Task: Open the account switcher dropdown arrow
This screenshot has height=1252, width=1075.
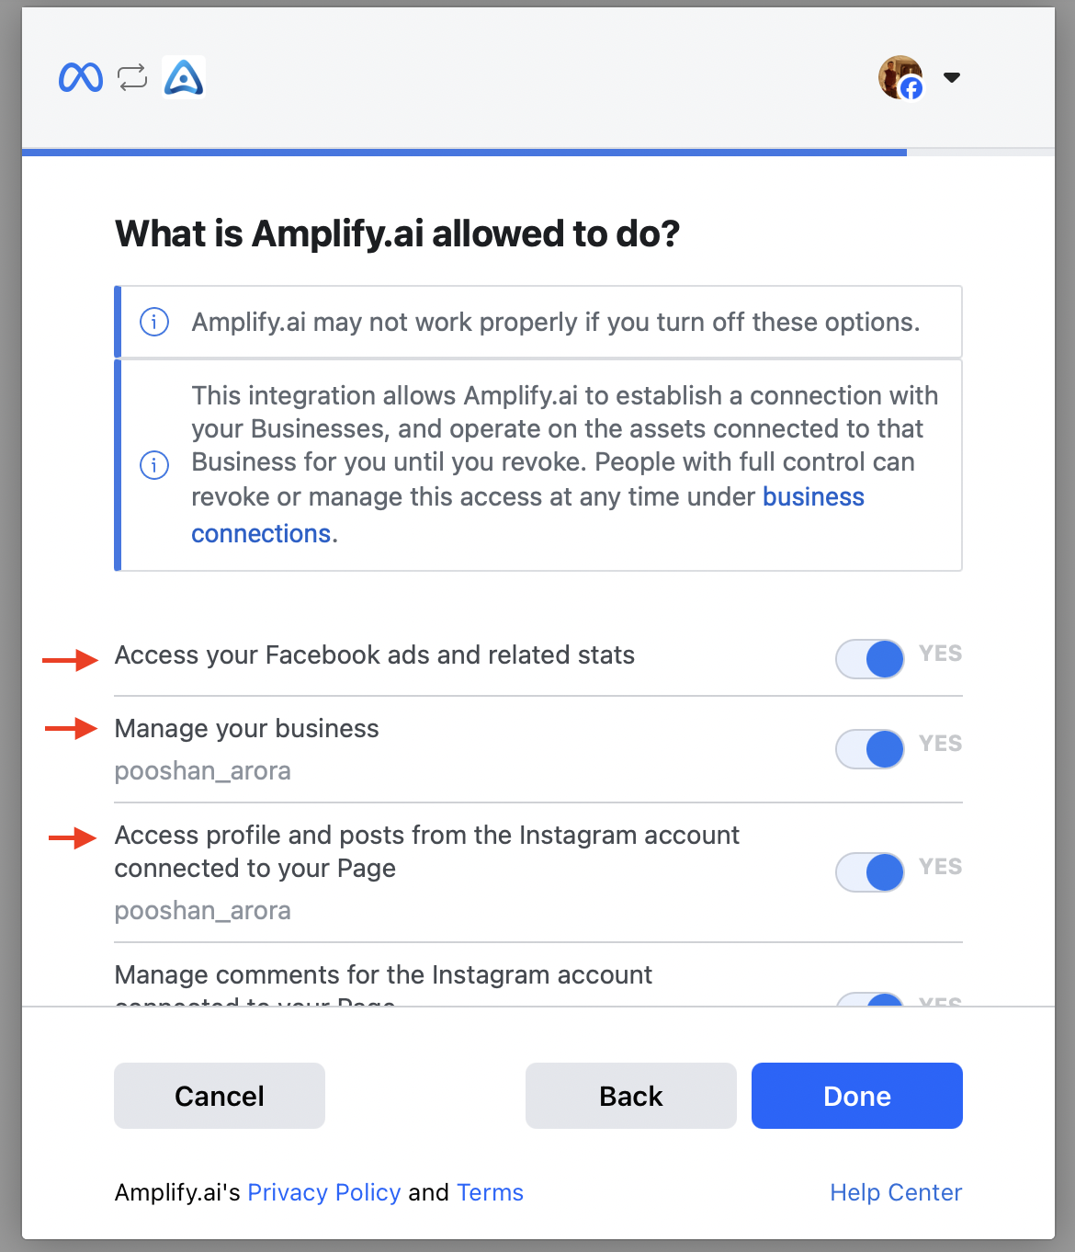Action: [952, 77]
